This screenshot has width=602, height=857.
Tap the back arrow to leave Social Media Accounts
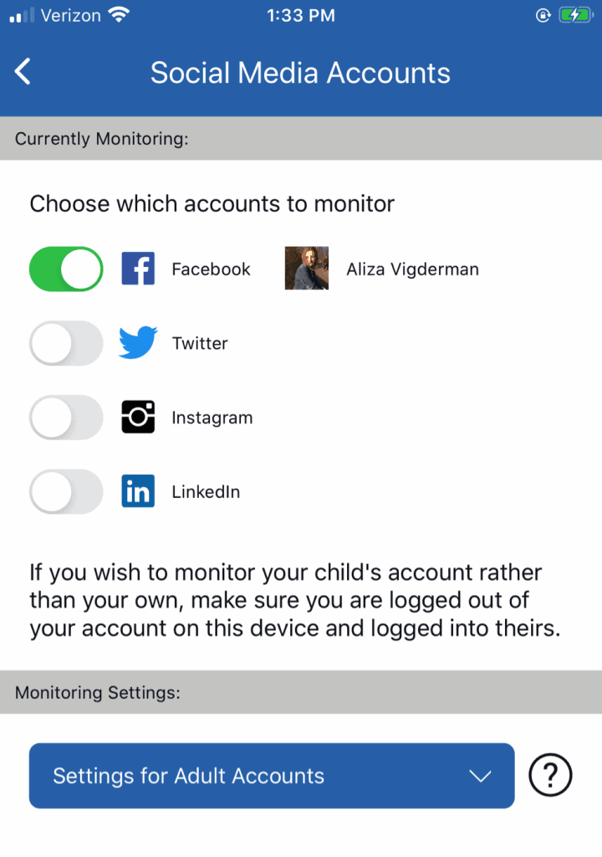pos(22,72)
